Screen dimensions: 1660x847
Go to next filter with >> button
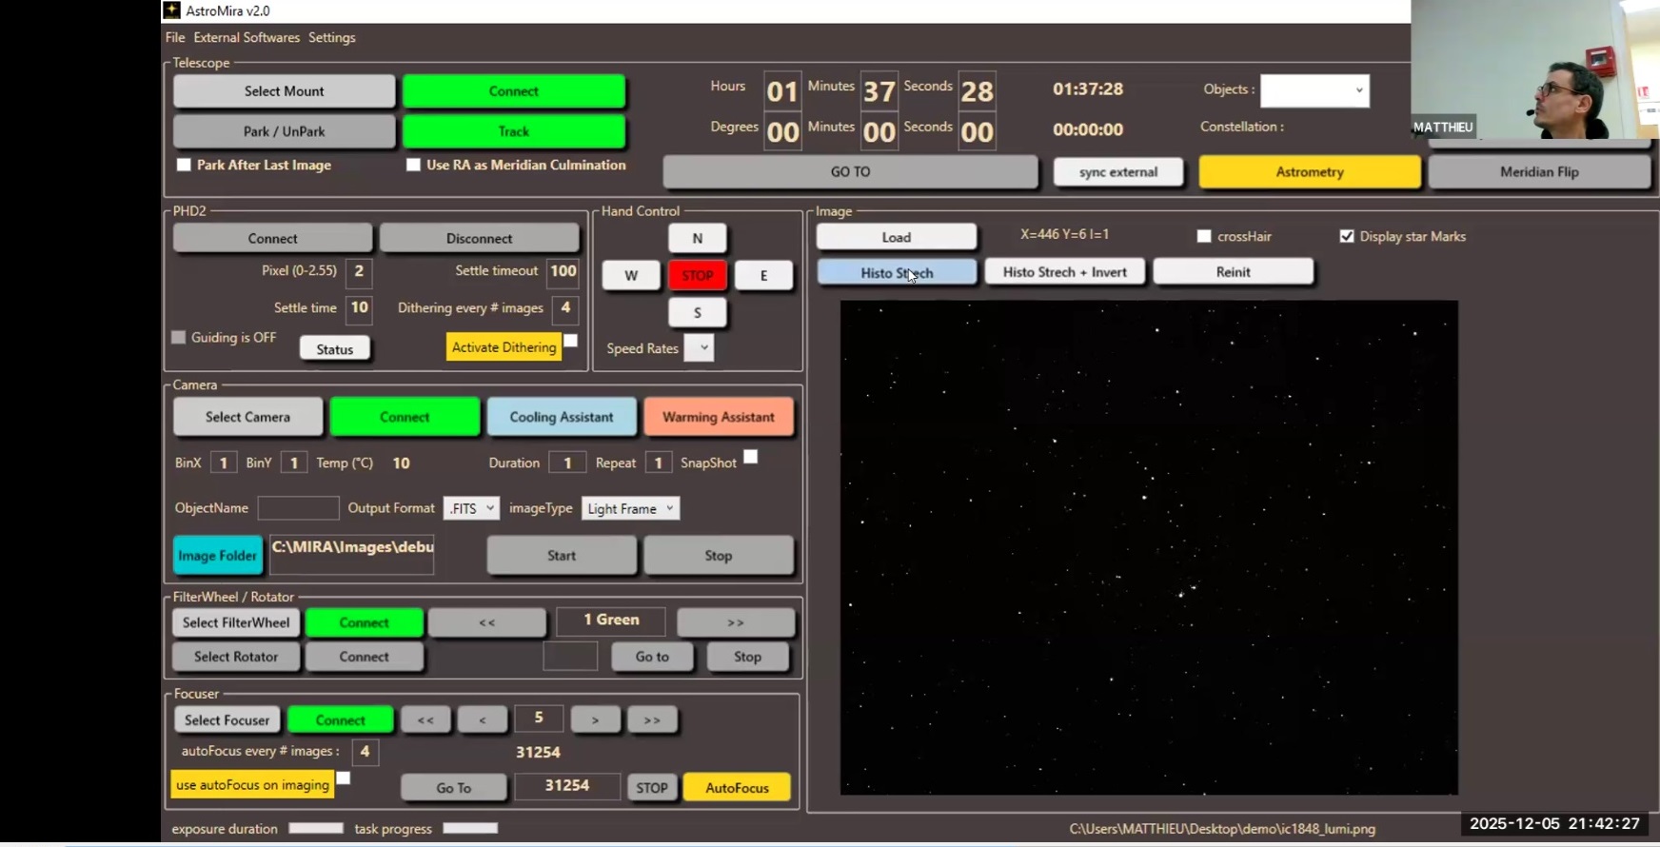[x=735, y=622]
